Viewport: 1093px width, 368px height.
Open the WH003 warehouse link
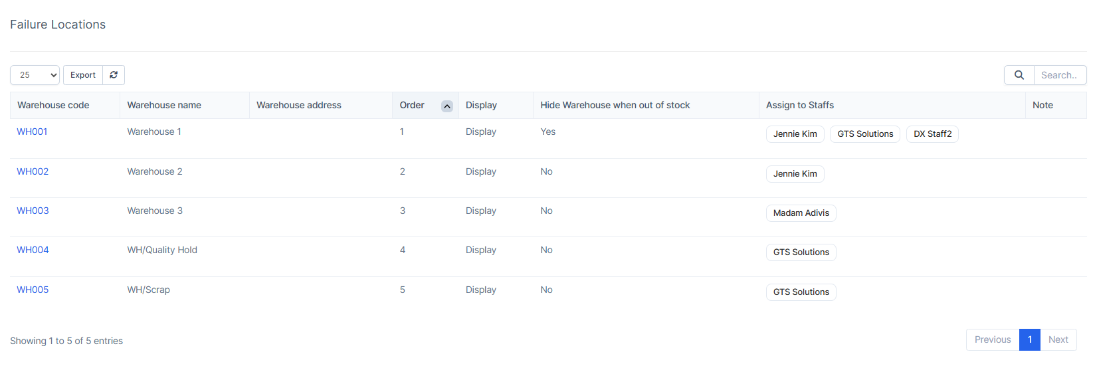33,211
